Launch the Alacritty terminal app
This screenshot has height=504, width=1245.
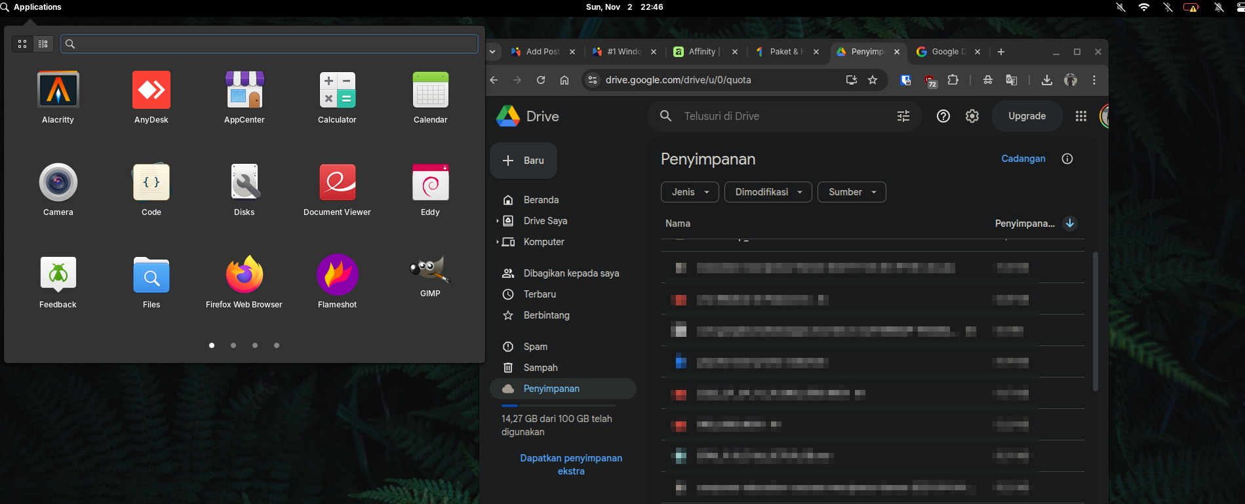coord(58,90)
